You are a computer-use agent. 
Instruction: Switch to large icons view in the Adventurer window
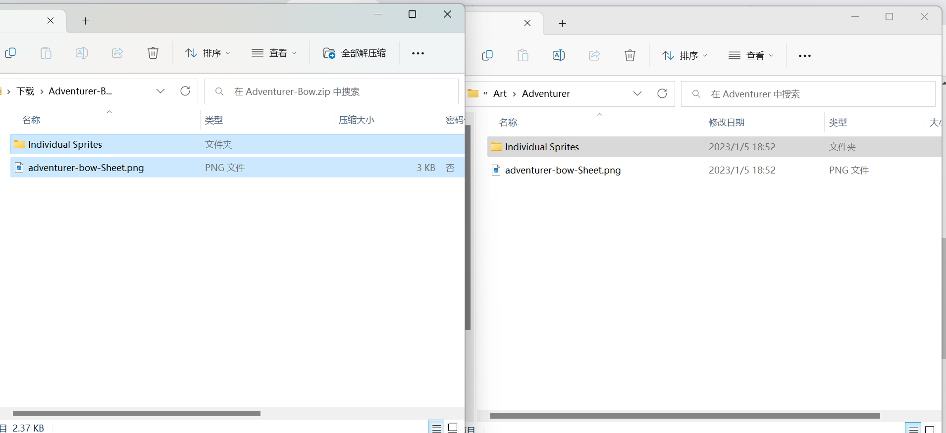930,430
